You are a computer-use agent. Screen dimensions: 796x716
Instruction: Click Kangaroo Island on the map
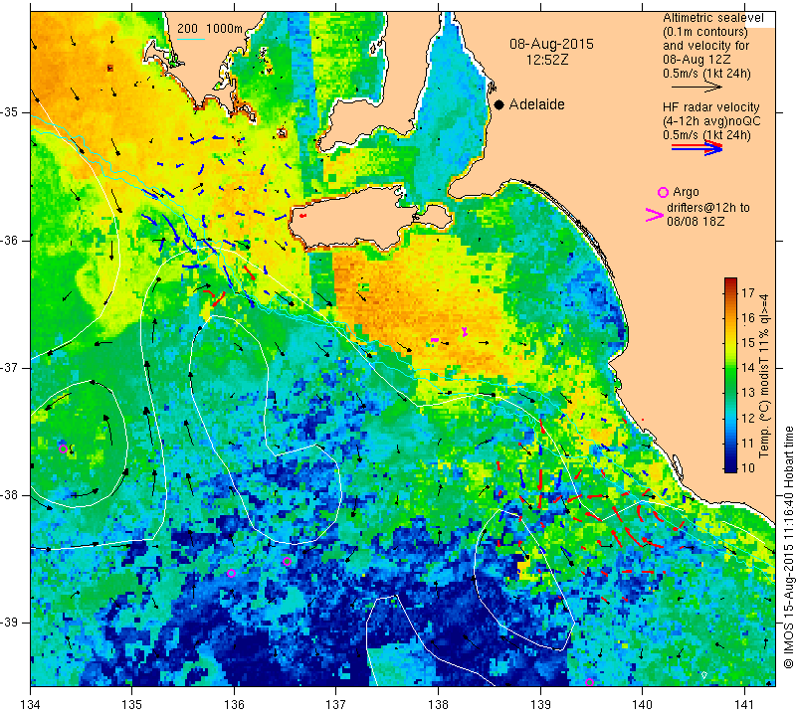(355, 218)
